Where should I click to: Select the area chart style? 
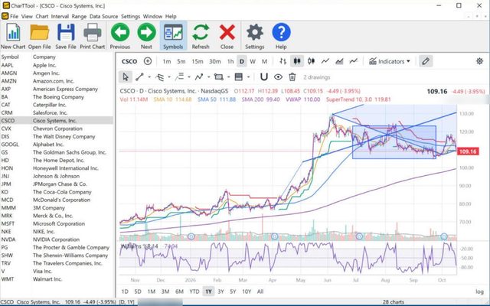(339, 61)
